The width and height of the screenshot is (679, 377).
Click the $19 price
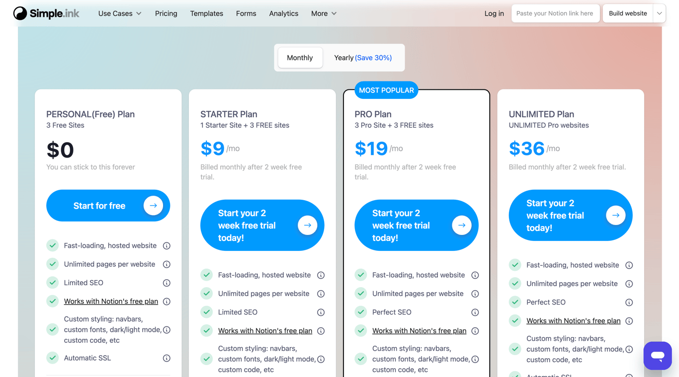[x=371, y=149]
